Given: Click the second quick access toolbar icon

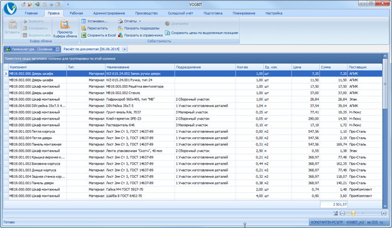Looking at the screenshot, I should [x=30, y=4].
